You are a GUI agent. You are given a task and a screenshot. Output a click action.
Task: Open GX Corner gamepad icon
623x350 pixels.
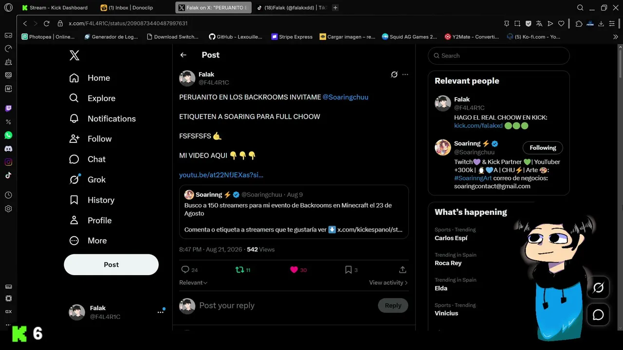pyautogui.click(x=8, y=35)
